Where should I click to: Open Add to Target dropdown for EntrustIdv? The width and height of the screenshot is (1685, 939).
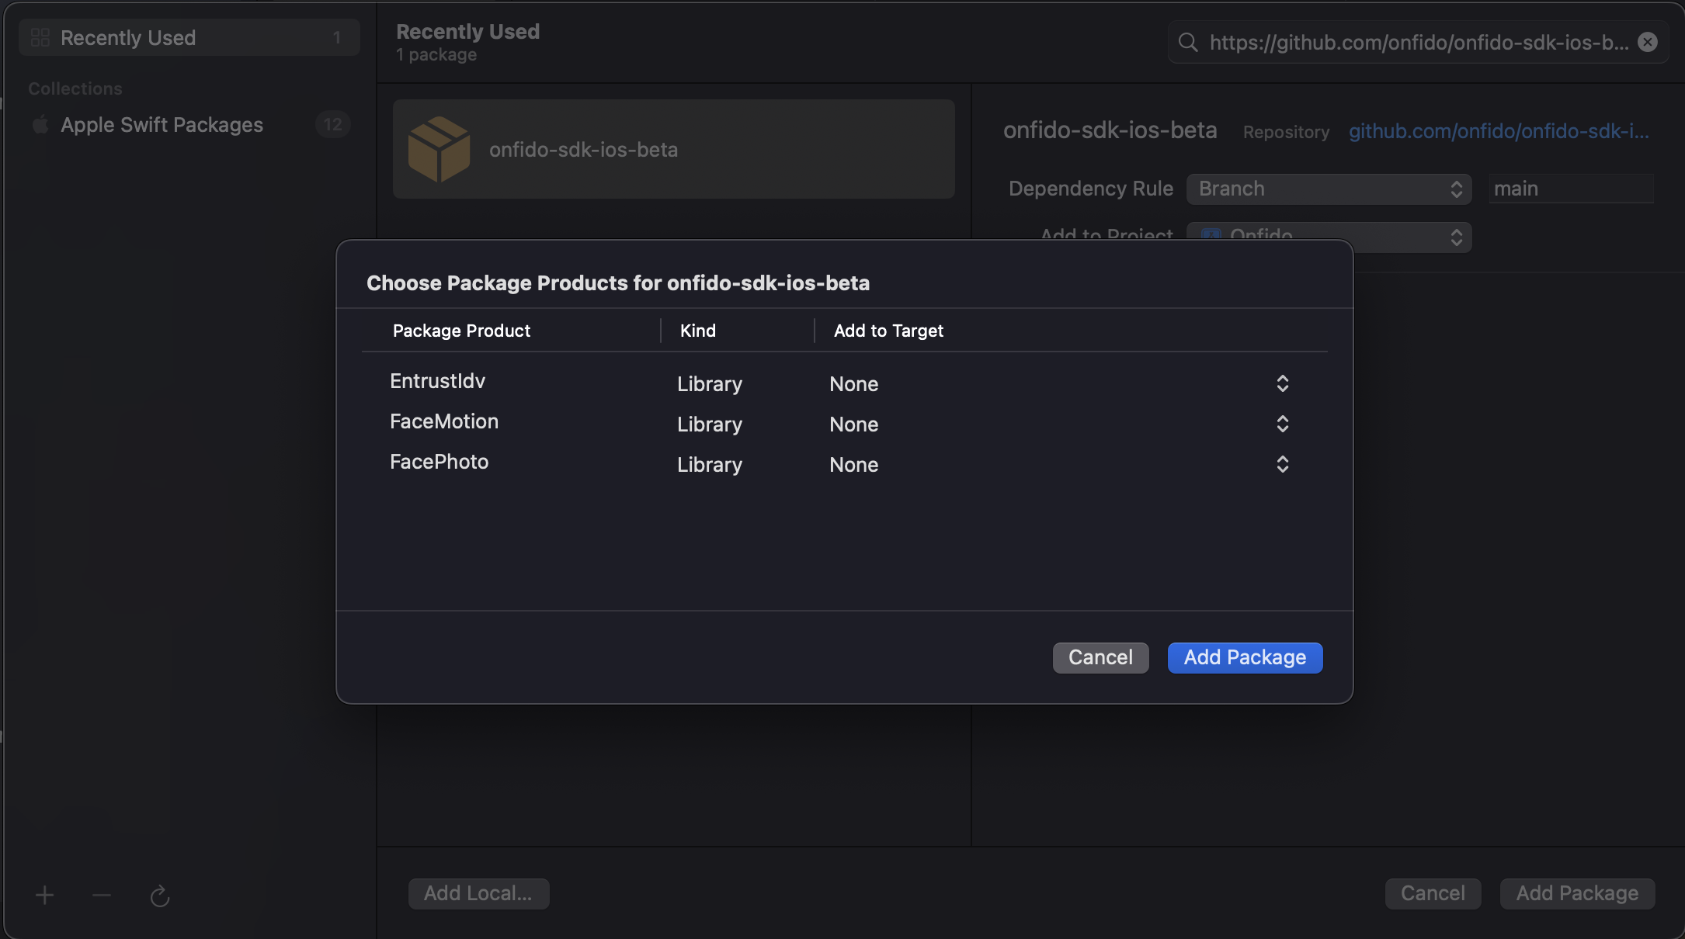[1282, 383]
